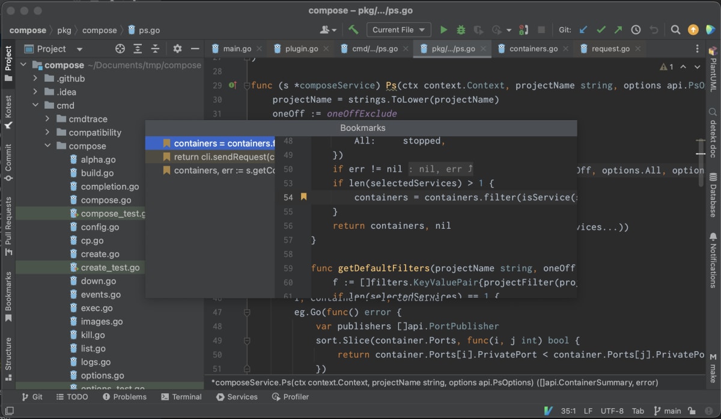Expand the .idea folder
This screenshot has height=419, width=721.
[x=35, y=92]
